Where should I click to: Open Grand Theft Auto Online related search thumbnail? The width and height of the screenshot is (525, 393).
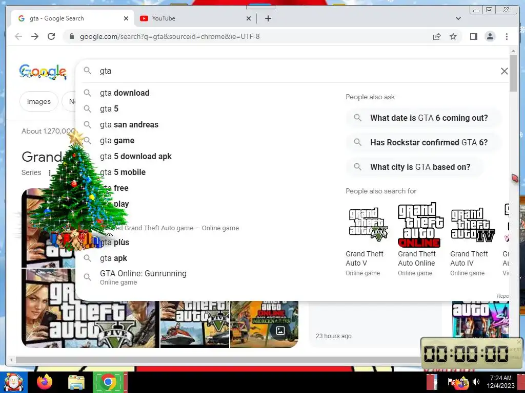(420, 225)
